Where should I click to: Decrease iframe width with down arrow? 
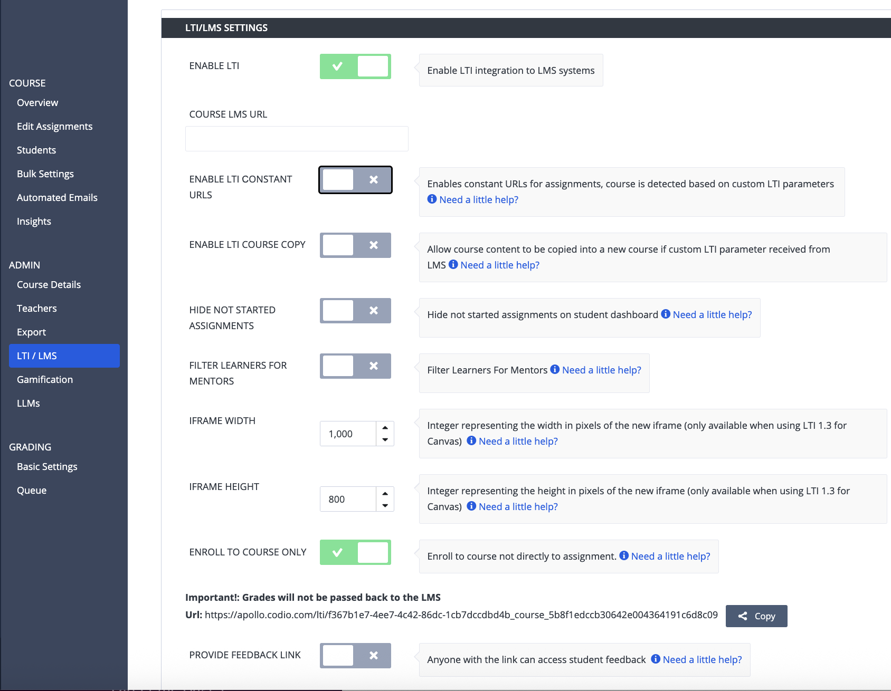385,439
